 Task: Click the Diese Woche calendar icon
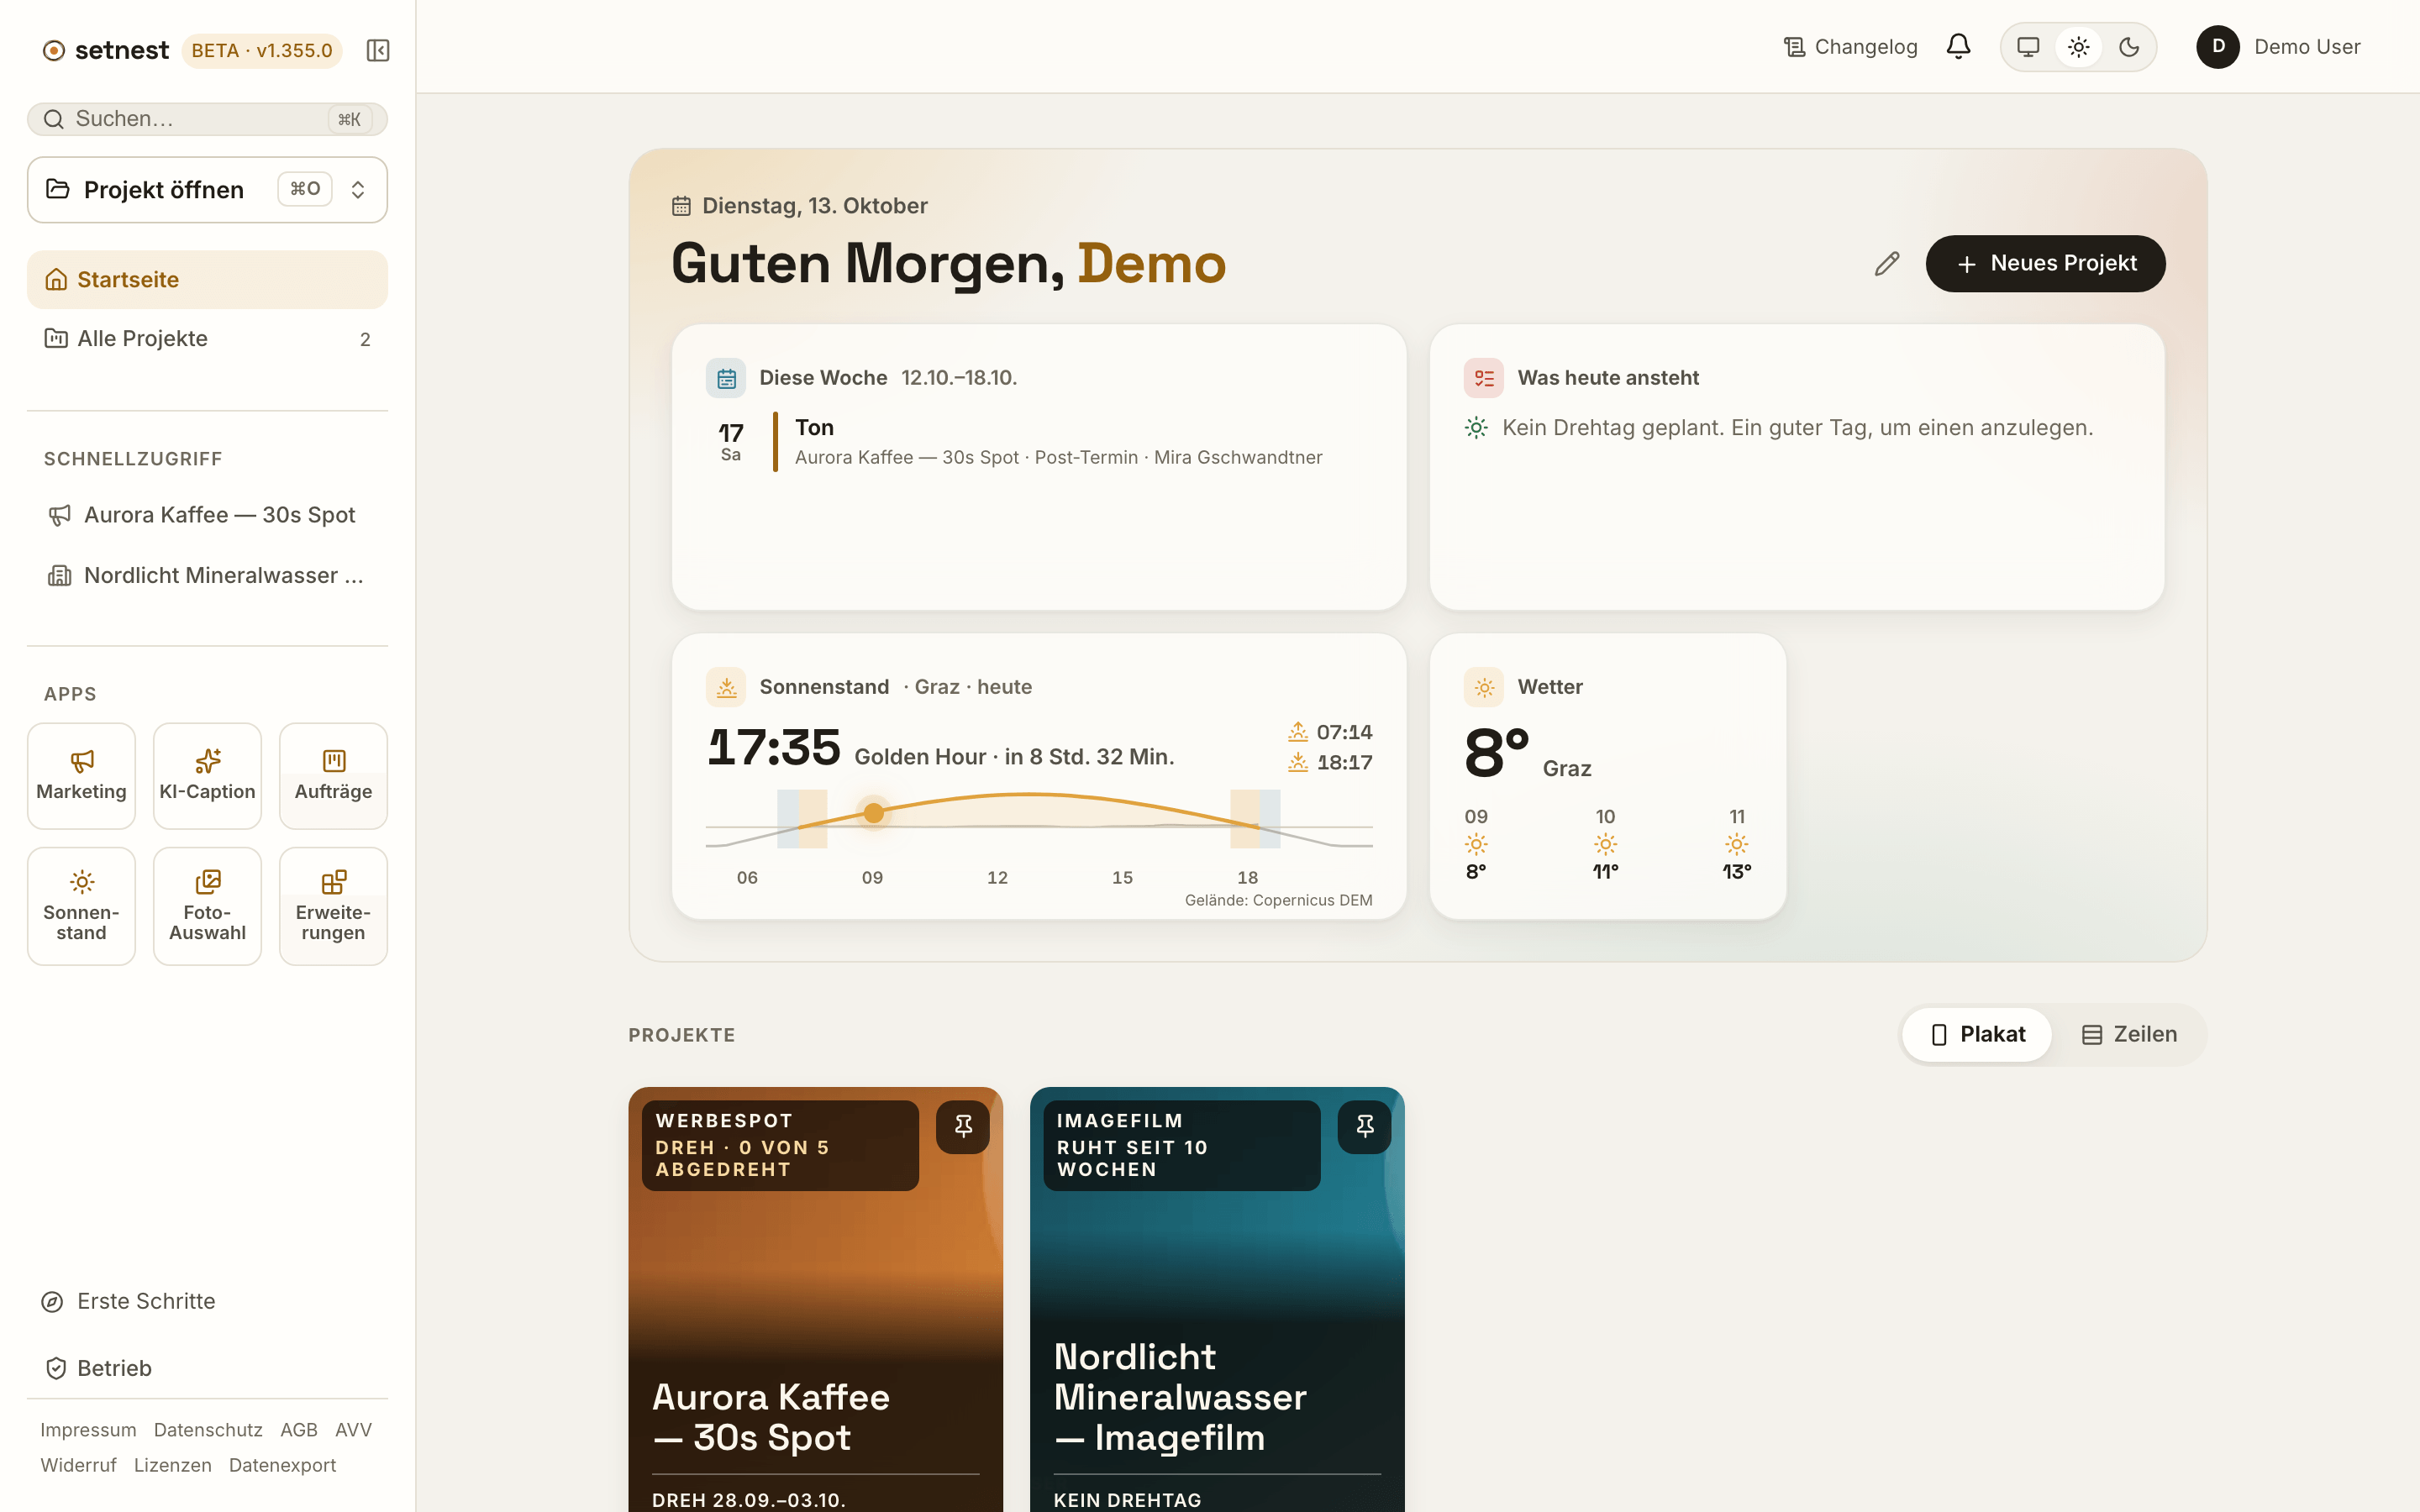tap(726, 378)
